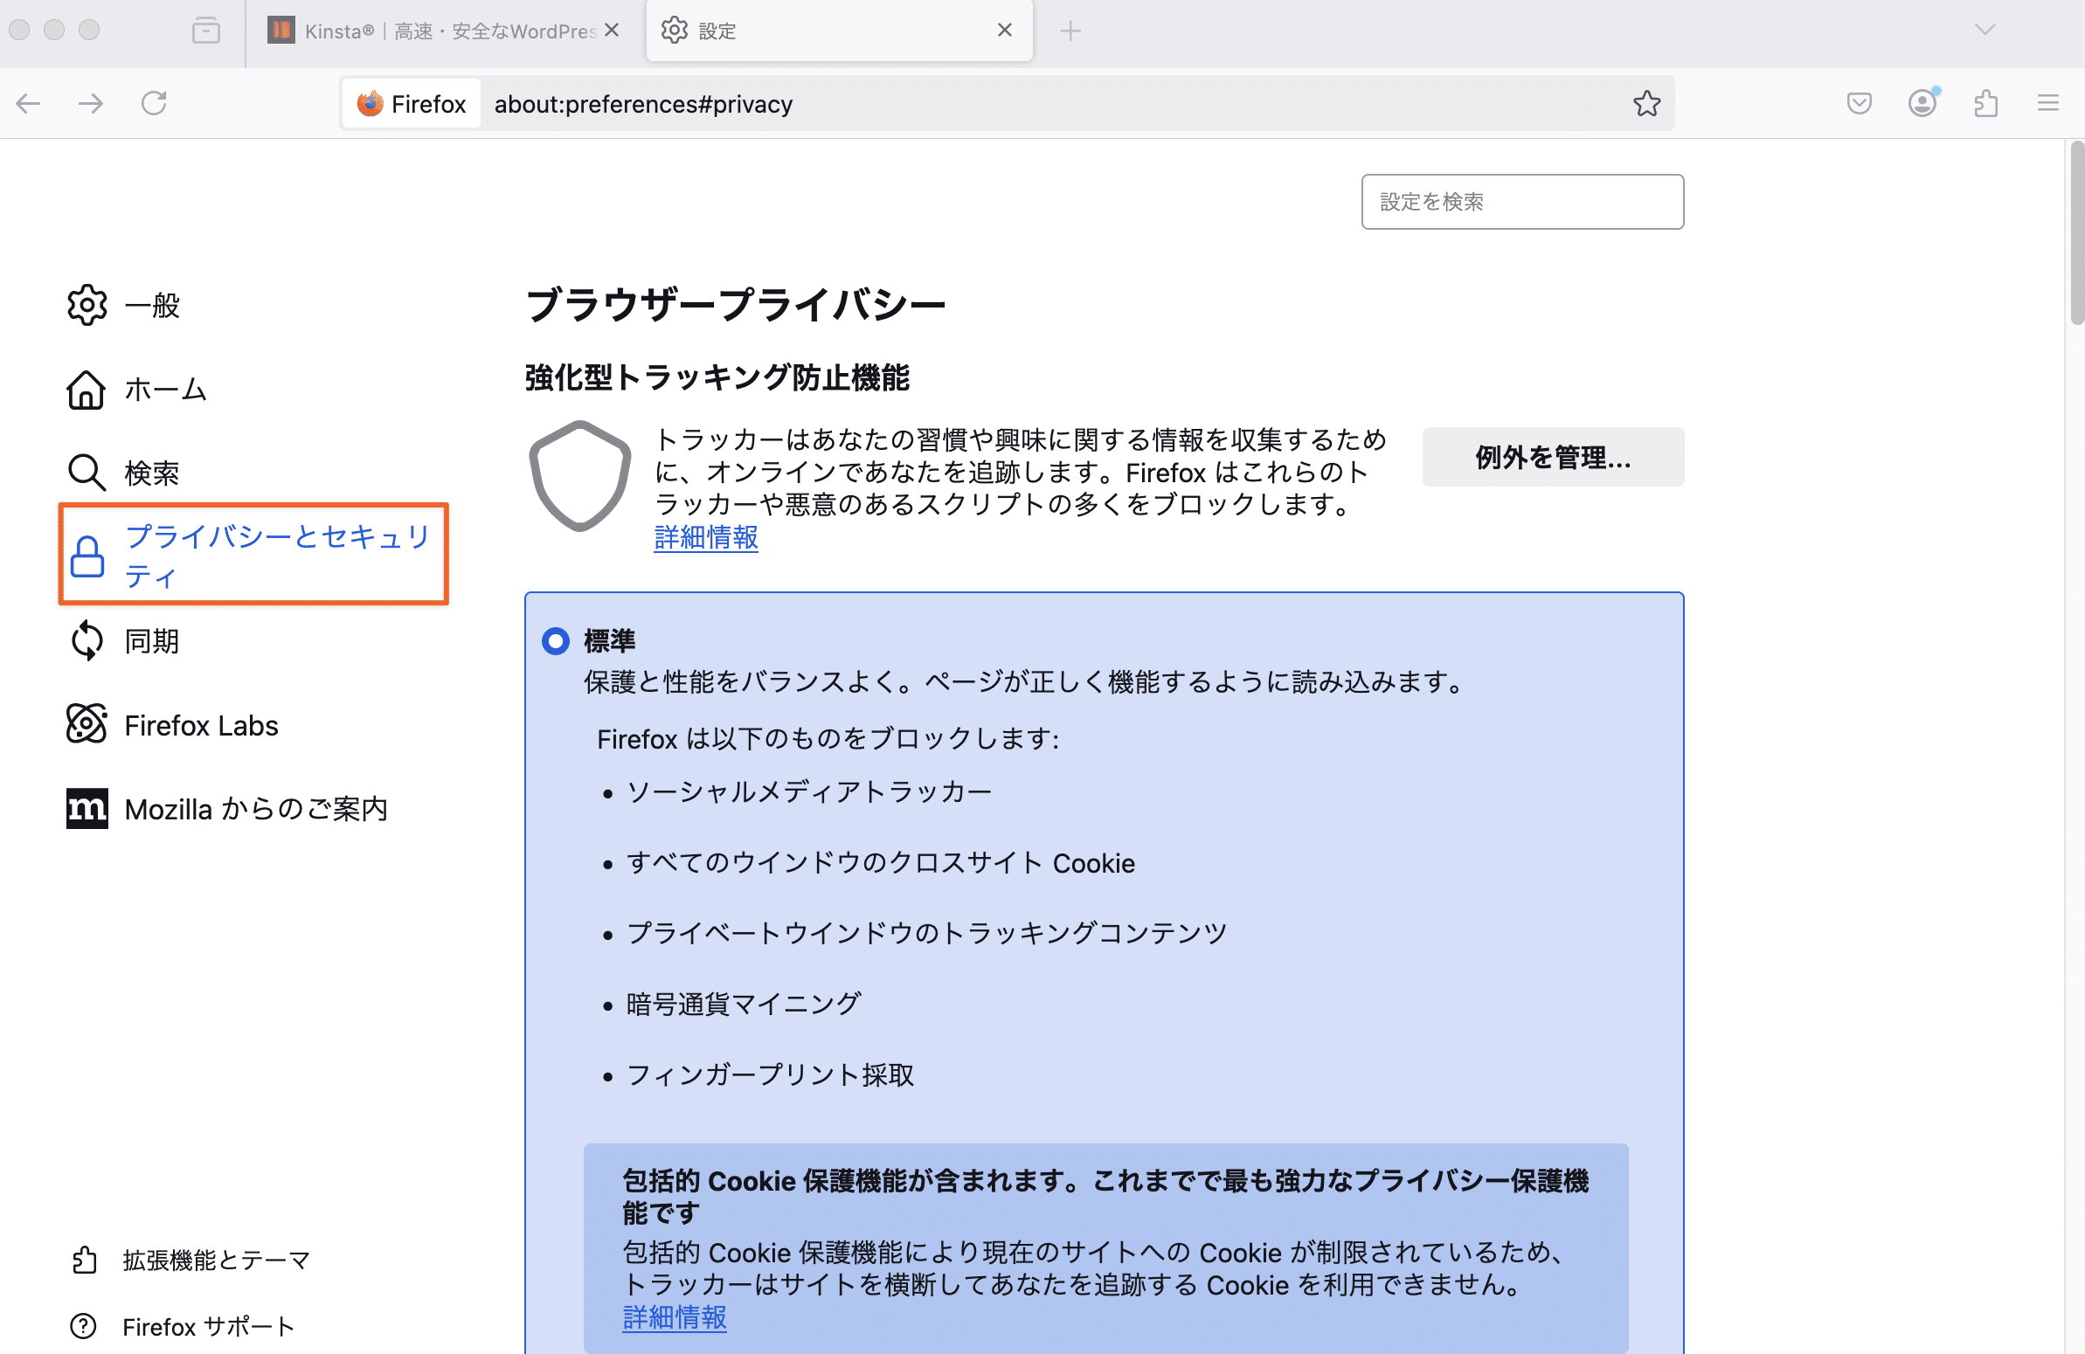Select the 標準 tracking protection level
Image resolution: width=2085 pixels, height=1354 pixels.
[555, 640]
